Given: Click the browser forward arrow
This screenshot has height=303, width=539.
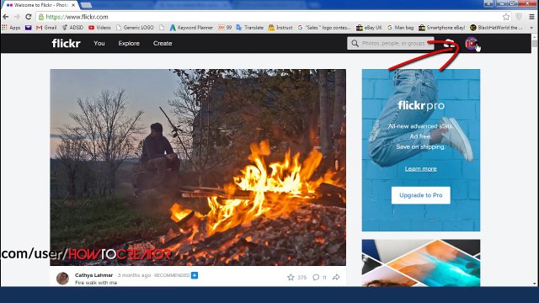Looking at the screenshot, I should point(17,17).
